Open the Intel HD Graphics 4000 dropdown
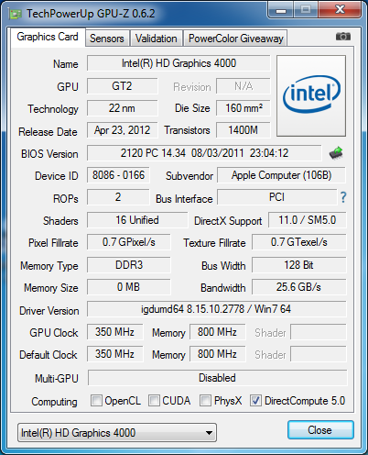This screenshot has height=455, width=368. (x=117, y=433)
